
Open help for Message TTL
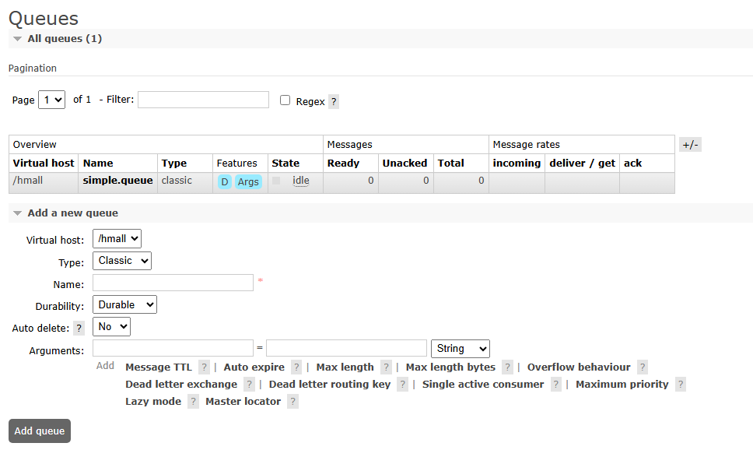204,367
